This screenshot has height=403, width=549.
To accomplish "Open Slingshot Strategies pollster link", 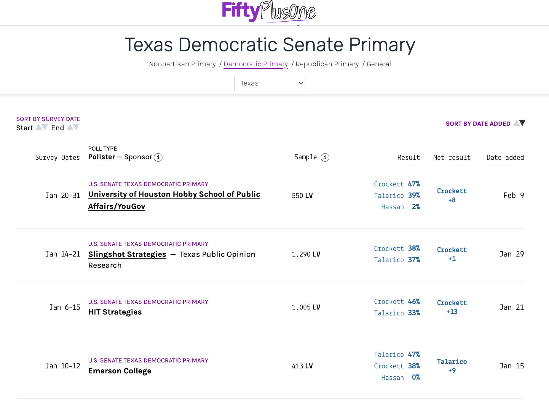I will click(x=127, y=254).
